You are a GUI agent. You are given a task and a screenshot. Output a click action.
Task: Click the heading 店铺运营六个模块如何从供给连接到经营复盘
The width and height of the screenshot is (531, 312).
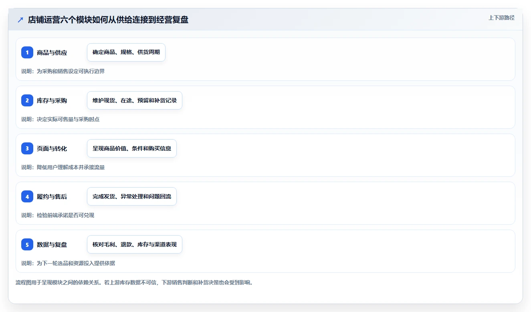click(108, 20)
